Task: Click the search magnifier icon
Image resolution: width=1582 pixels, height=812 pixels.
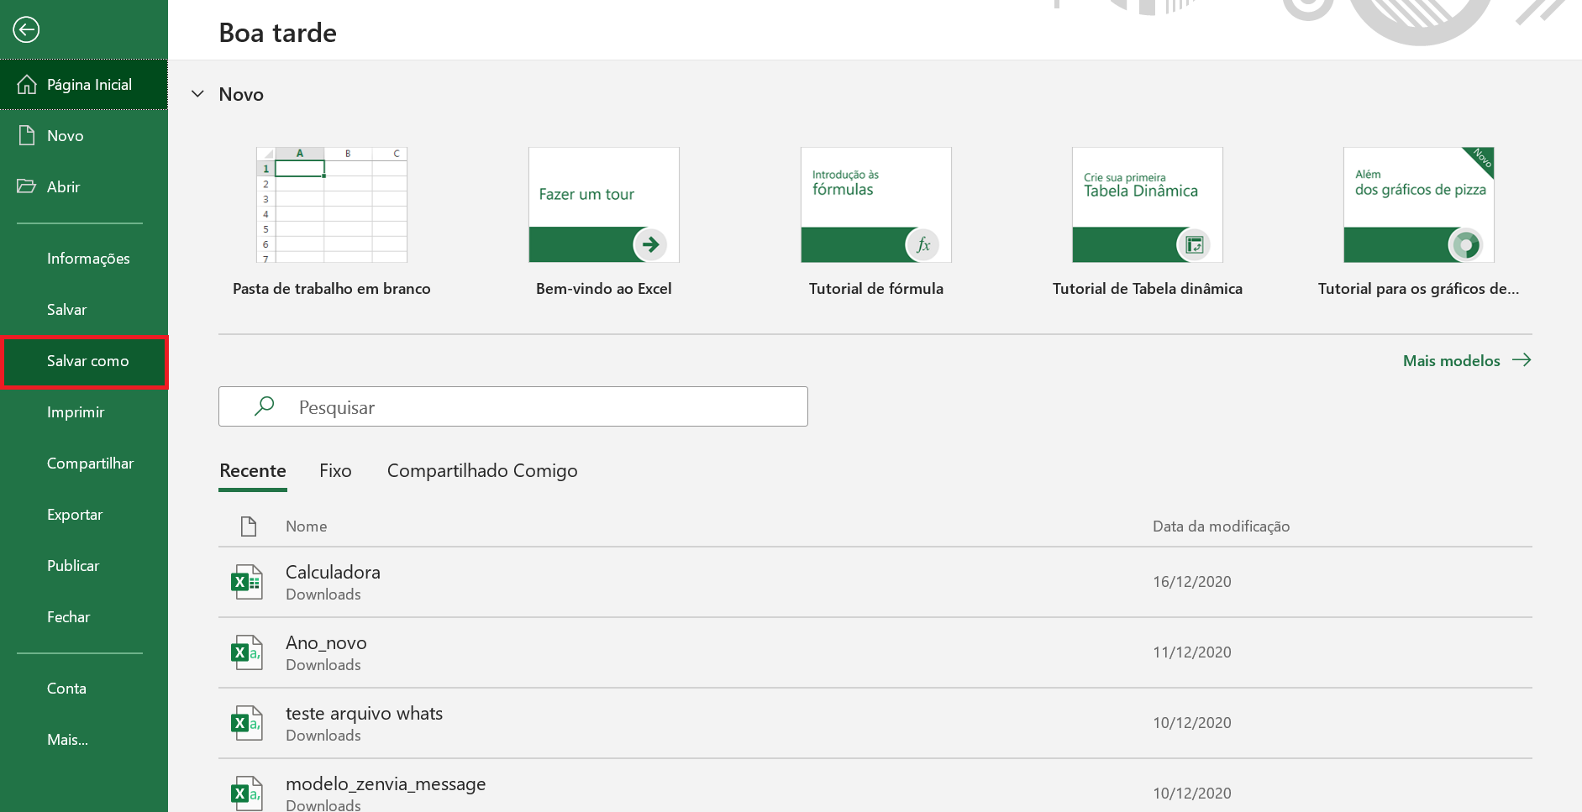Action: (x=265, y=406)
